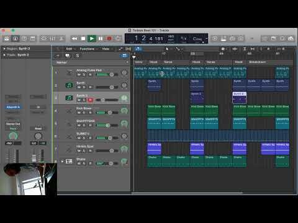Image resolution: width=298 pixels, height=223 pixels.
Task: Open the Loop Browser button
Action: point(282,38)
